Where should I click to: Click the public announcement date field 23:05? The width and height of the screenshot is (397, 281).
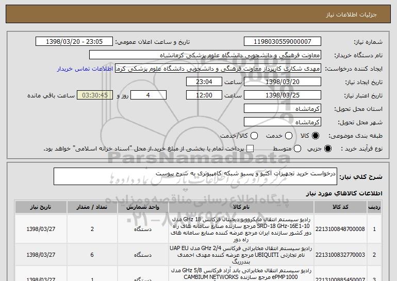74,42
